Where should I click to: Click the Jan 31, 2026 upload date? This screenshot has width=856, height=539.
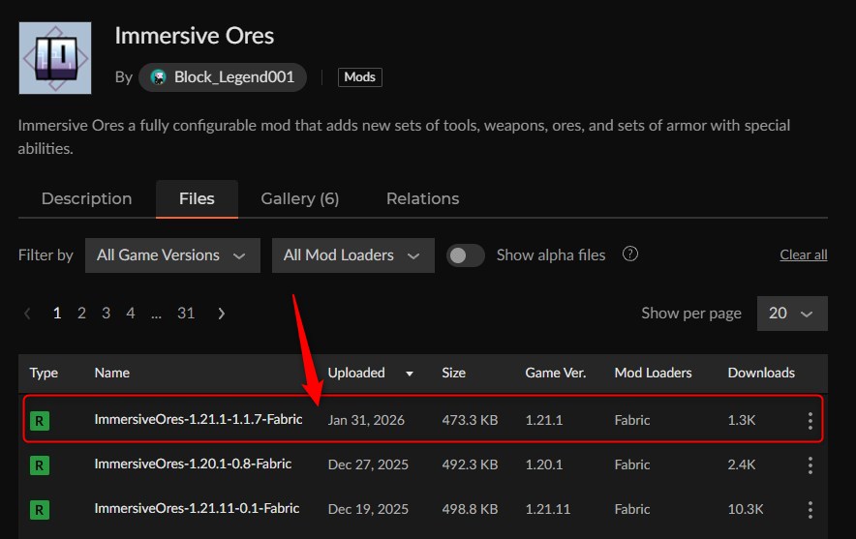click(366, 420)
